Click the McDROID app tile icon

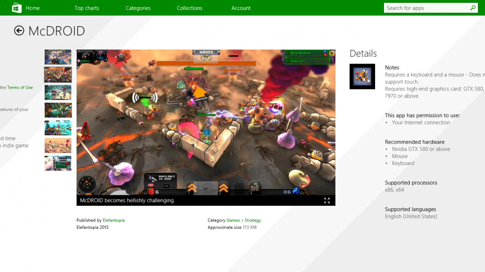pos(362,76)
